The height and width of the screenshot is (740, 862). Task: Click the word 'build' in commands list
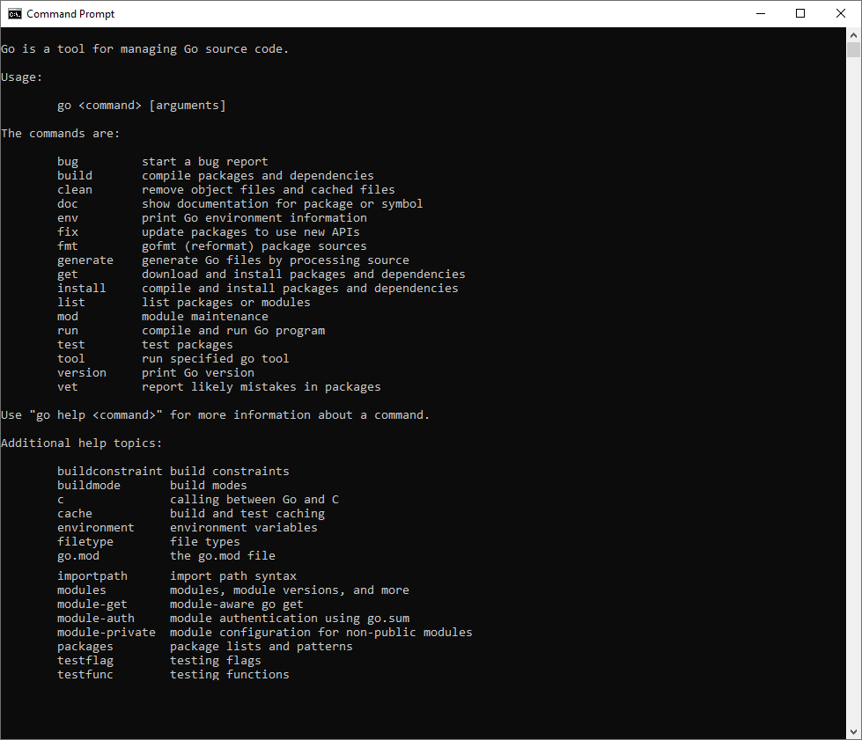click(75, 176)
